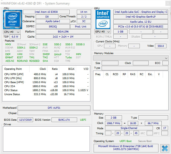Click the SR33Q SSPEC field

(53, 27)
